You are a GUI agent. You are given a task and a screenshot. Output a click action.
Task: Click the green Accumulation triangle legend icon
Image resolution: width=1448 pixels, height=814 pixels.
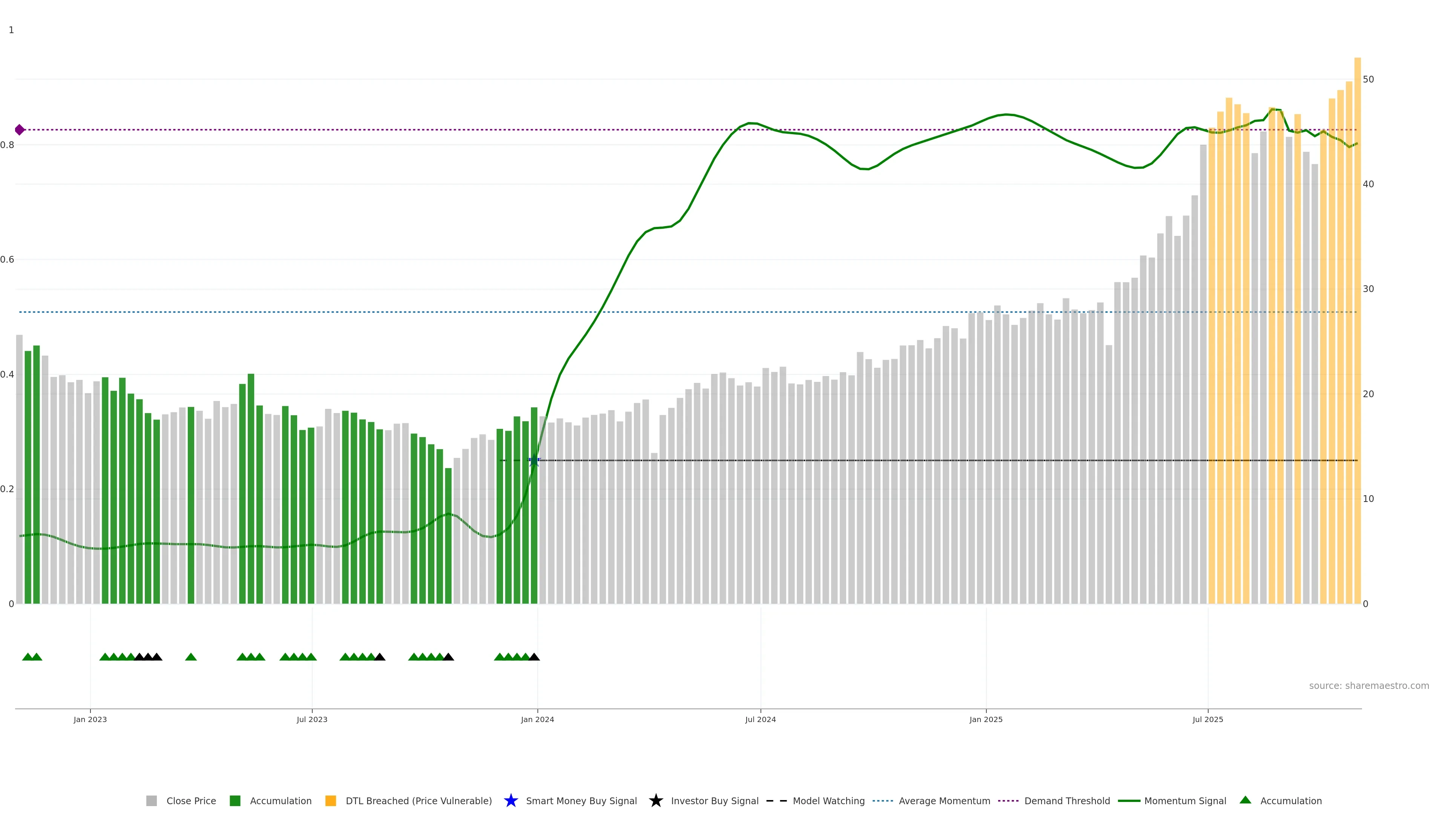click(1245, 800)
